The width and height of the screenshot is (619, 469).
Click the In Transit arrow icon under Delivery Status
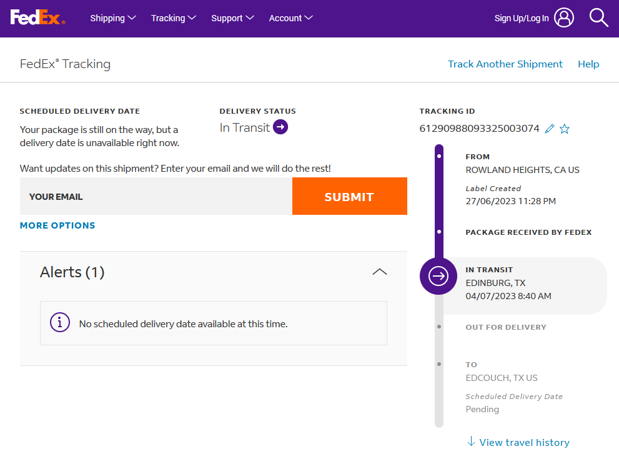click(280, 127)
